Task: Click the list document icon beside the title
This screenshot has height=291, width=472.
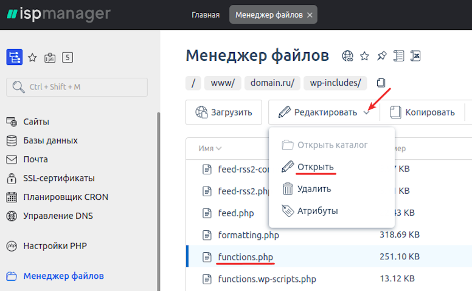Action: 398,56
